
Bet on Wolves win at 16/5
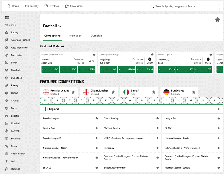click(x=50, y=69)
